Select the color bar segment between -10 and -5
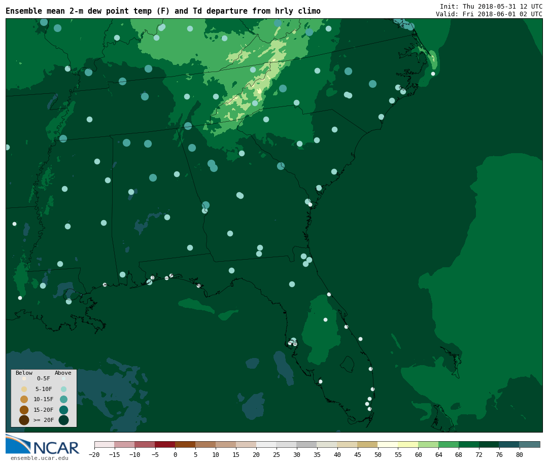 coord(145,444)
